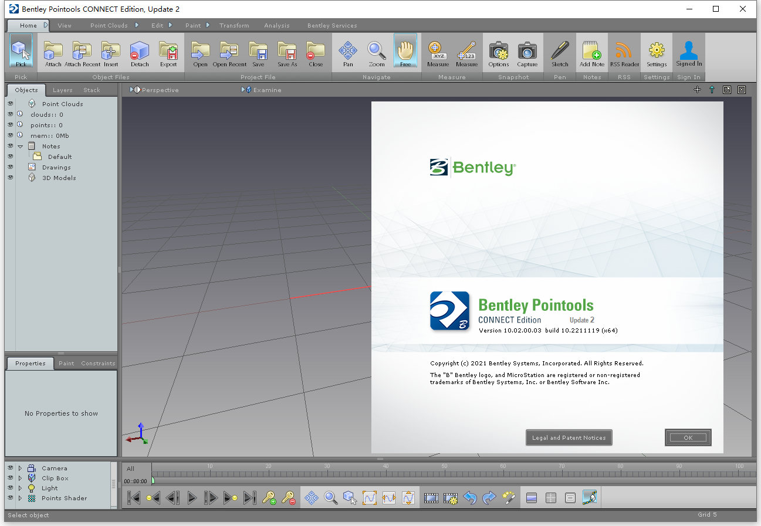Toggle visibility eye for Point Clouds
Image resolution: width=761 pixels, height=526 pixels.
point(11,104)
